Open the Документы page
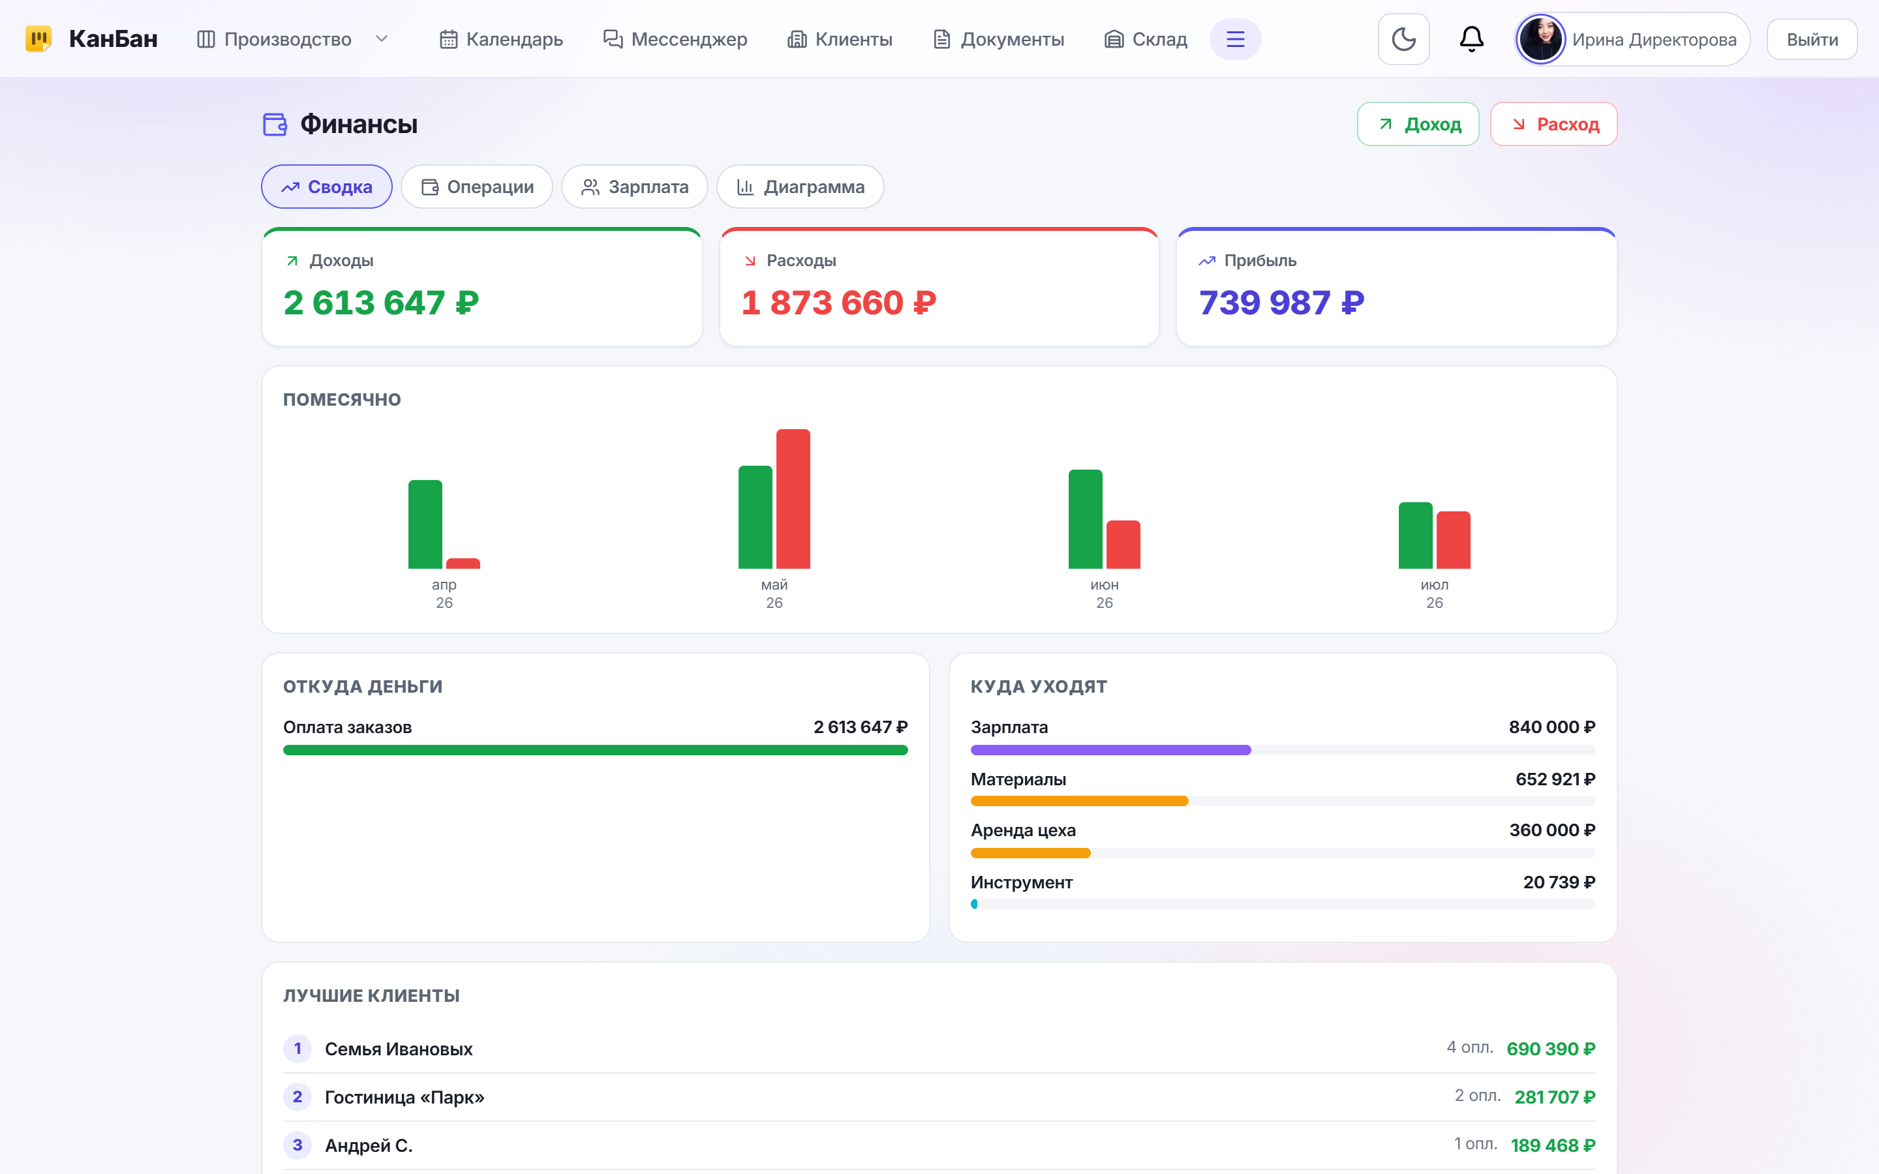 click(998, 39)
